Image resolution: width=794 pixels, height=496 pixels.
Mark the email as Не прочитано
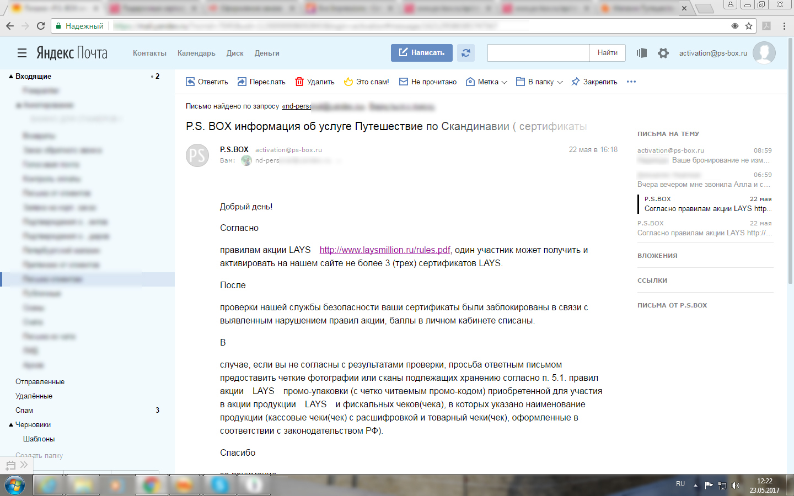pyautogui.click(x=428, y=82)
